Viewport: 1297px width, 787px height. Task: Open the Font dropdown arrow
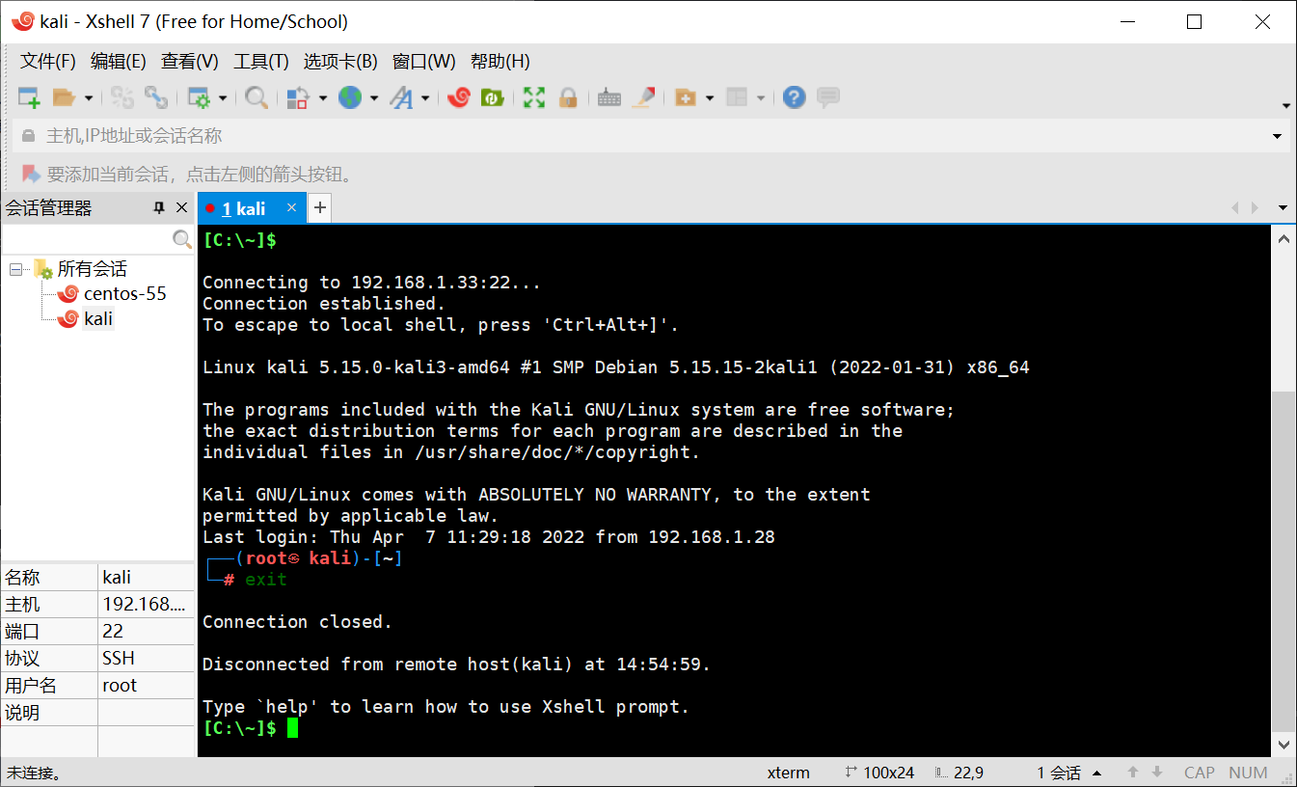coord(425,97)
